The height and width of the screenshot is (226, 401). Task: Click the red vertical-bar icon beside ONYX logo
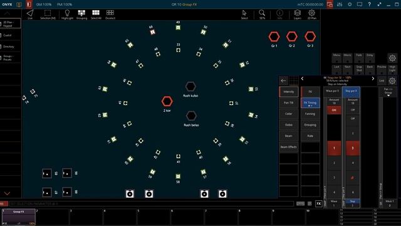coord(29,4)
